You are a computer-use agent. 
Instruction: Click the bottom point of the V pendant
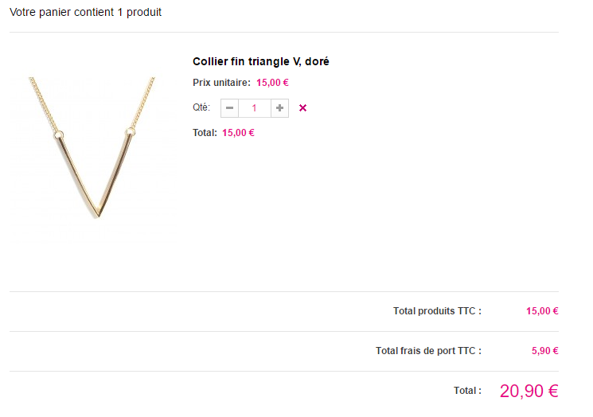[97, 213]
